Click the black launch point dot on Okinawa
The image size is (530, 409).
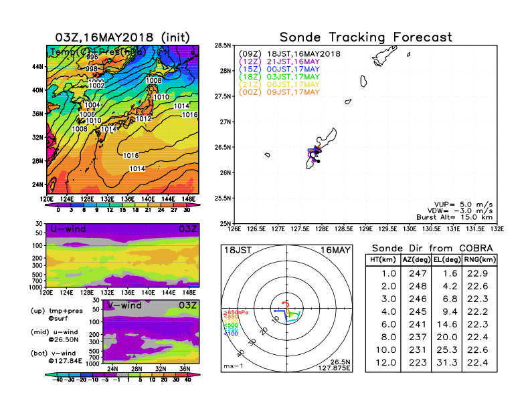[x=318, y=161]
